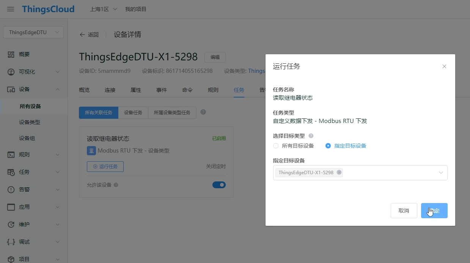Image resolution: width=470 pixels, height=263 pixels.
Task: Expand the 调试 sidebar section
Action: point(58,242)
